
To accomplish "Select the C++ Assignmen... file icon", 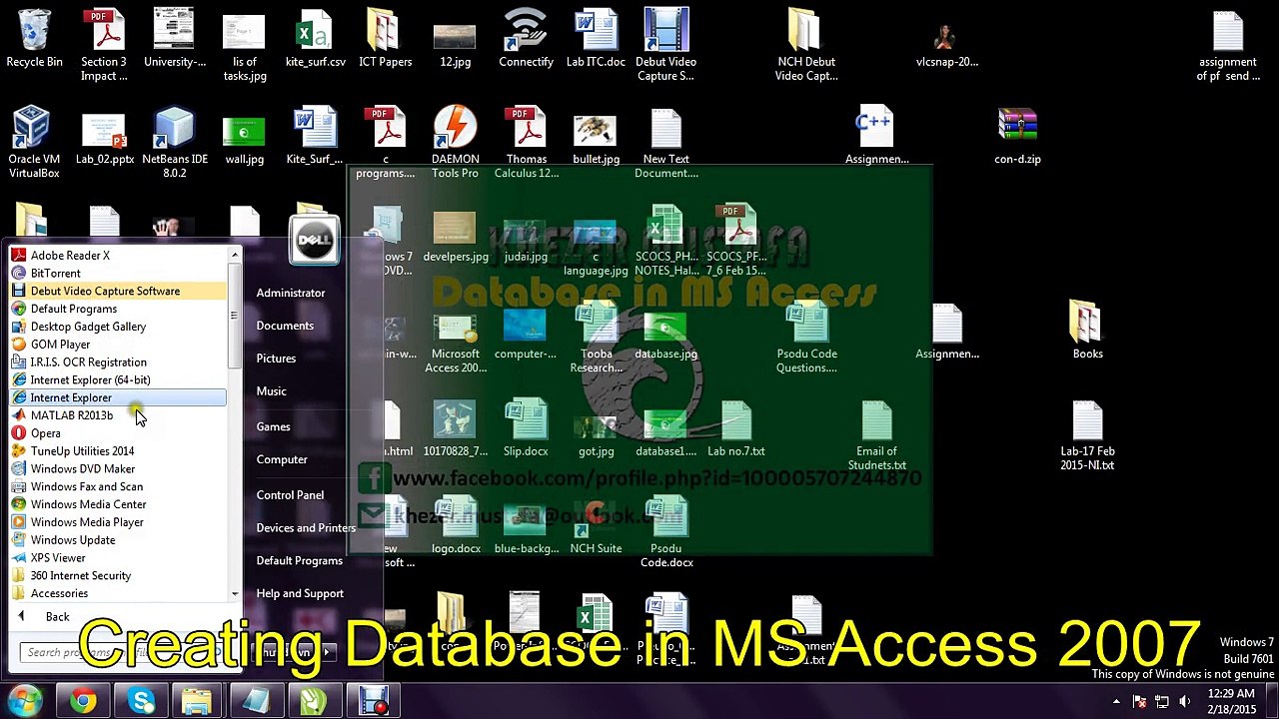I will click(876, 137).
